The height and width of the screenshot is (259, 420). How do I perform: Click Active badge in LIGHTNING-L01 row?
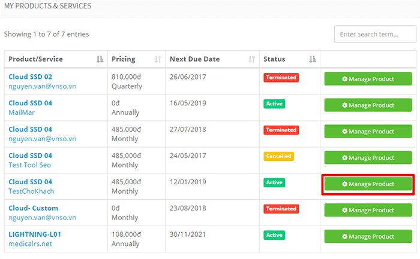tap(274, 235)
